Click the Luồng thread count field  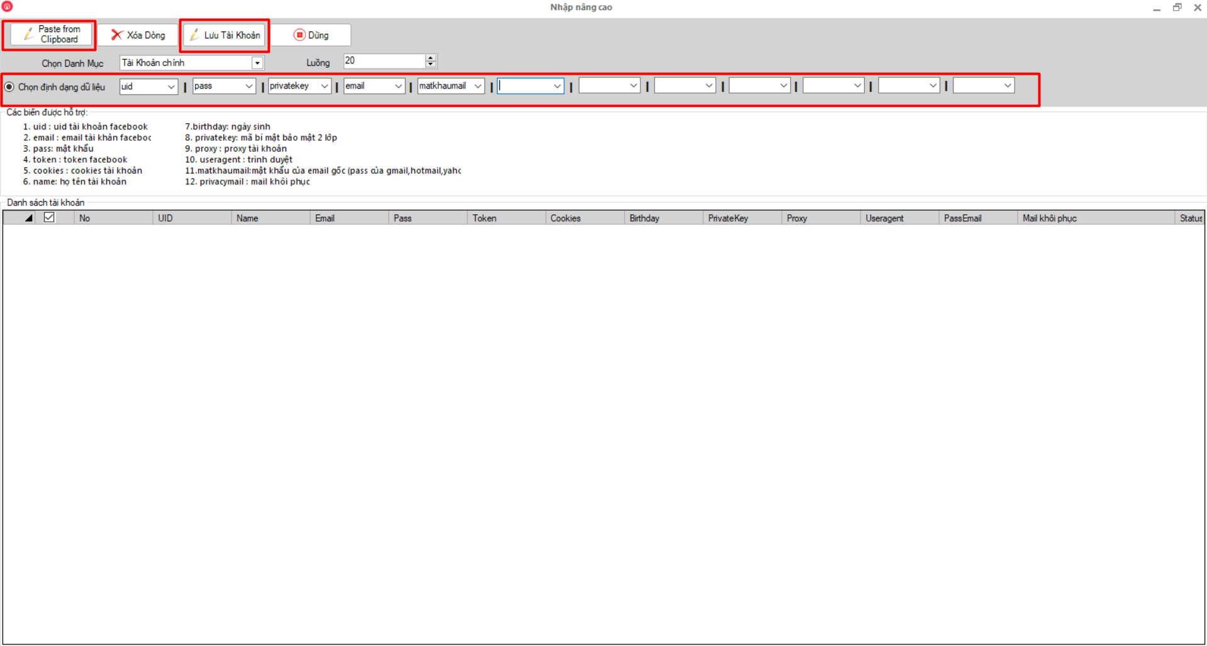pos(384,61)
